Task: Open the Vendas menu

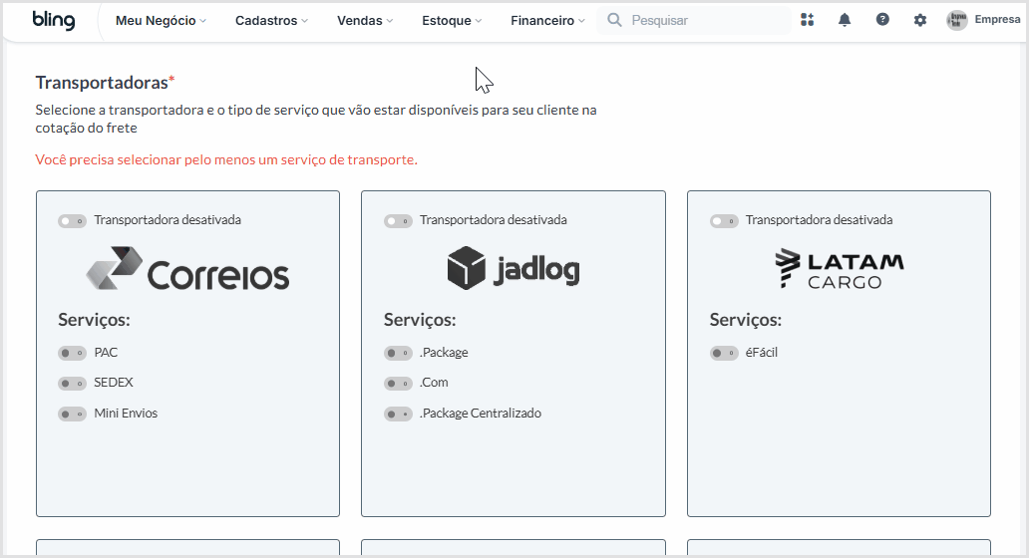Action: pos(365,20)
